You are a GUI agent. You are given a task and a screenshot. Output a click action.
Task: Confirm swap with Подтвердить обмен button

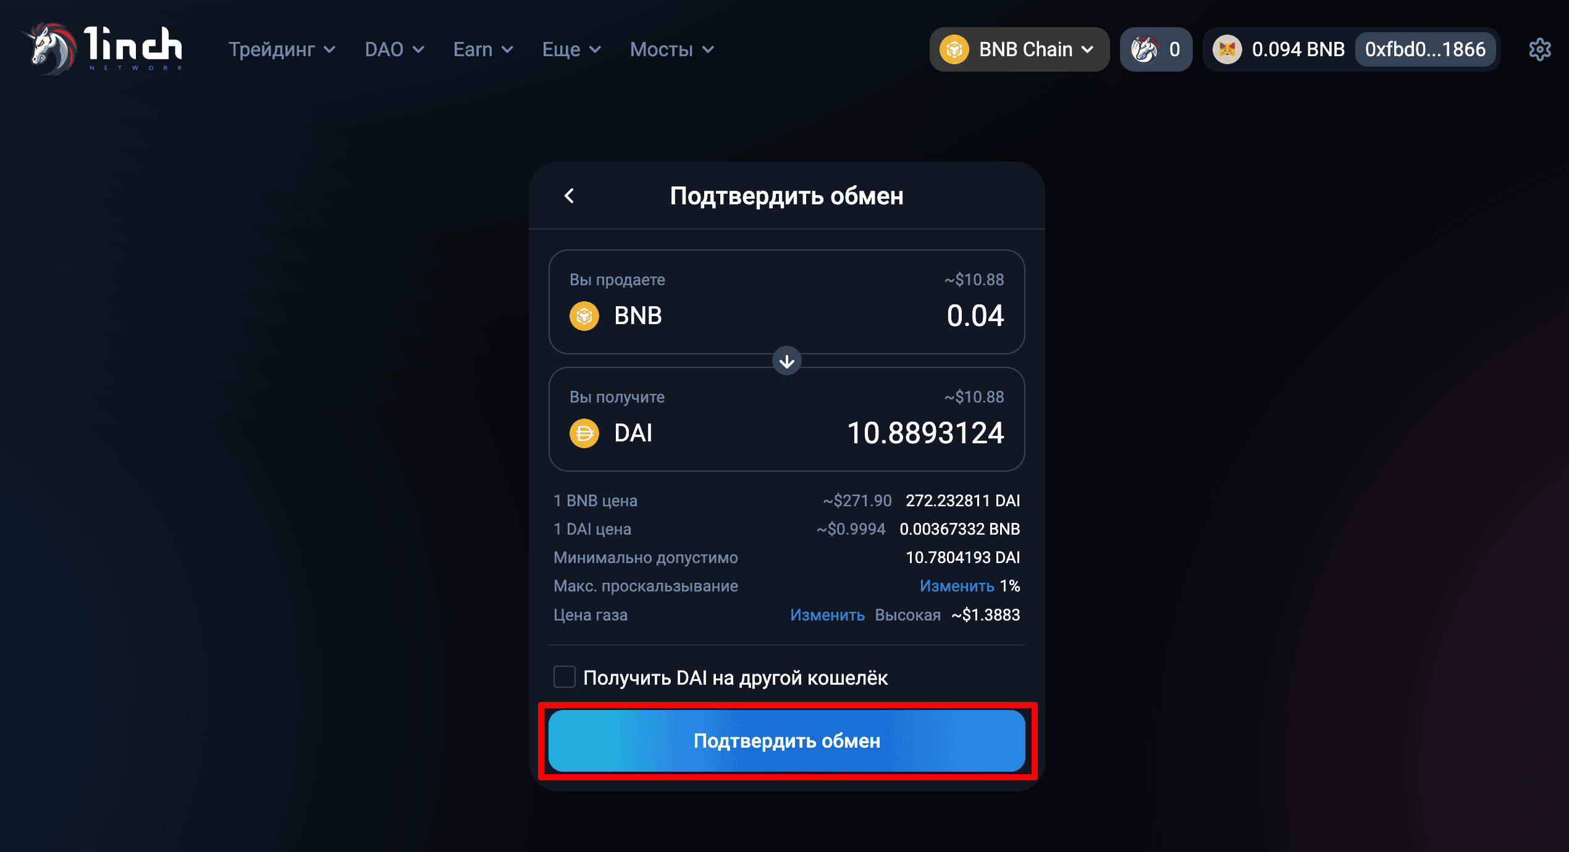[x=787, y=741]
